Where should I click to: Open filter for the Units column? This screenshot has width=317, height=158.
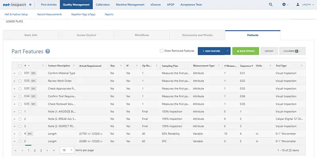click(x=270, y=66)
